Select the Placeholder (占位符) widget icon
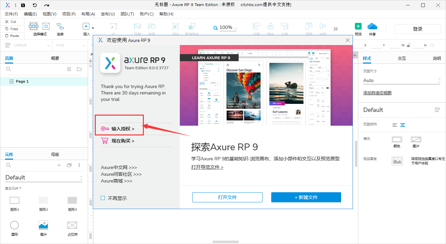This screenshot has height=244, width=446. click(72, 225)
